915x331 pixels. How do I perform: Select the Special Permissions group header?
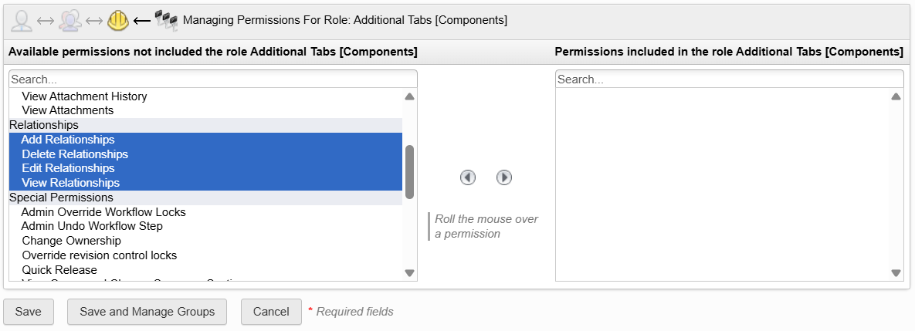pyautogui.click(x=61, y=198)
